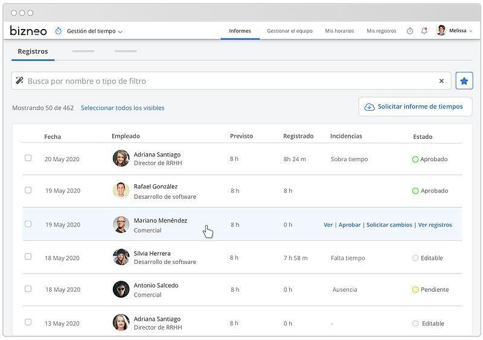Tick the checkbox for Mariano Menéndez row
The width and height of the screenshot is (483, 340).
tap(28, 224)
